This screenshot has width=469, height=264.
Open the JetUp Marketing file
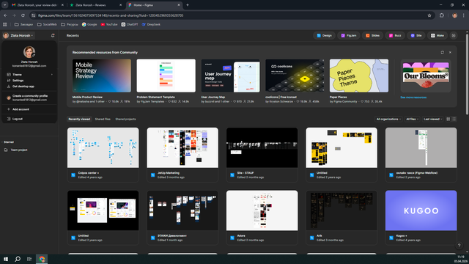point(182,155)
